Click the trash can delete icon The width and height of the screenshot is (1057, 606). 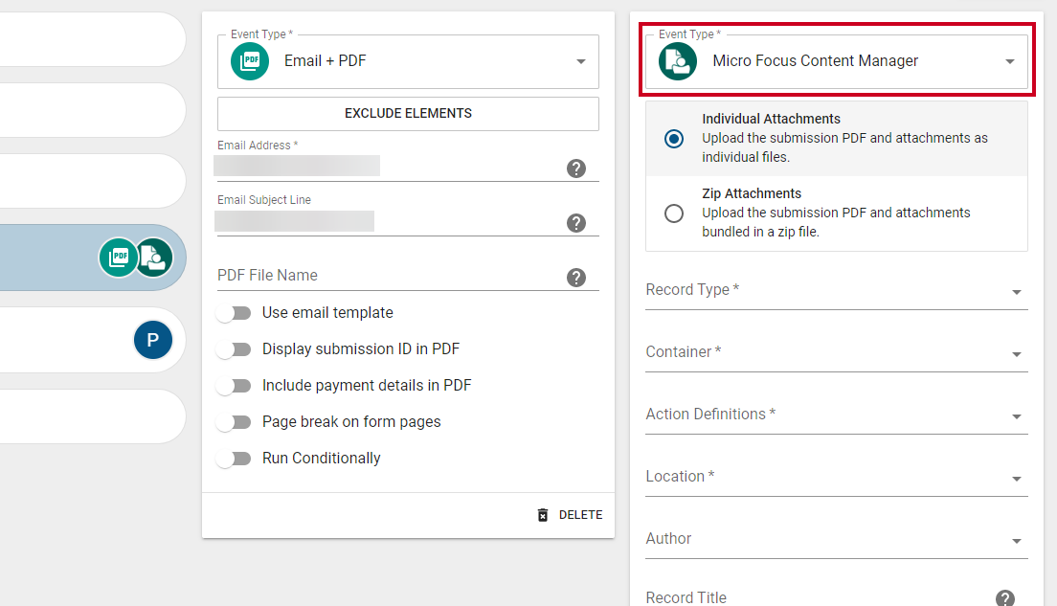coord(543,515)
